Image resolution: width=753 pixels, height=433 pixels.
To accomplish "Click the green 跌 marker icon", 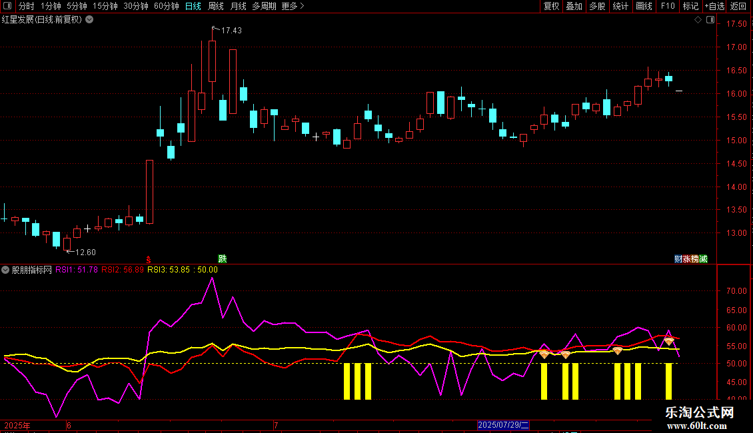I will point(223,258).
